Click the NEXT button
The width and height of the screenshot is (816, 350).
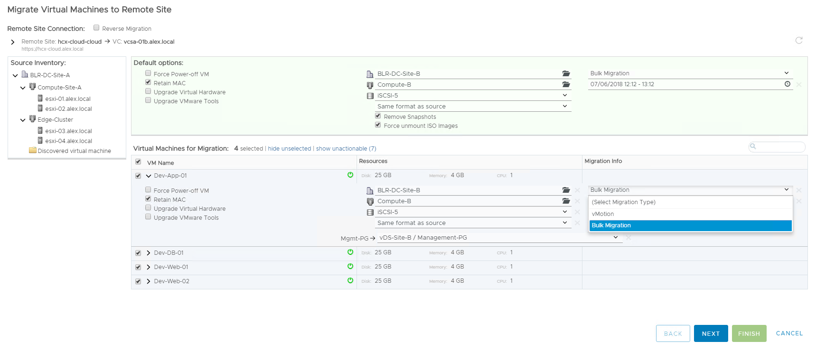coord(711,333)
